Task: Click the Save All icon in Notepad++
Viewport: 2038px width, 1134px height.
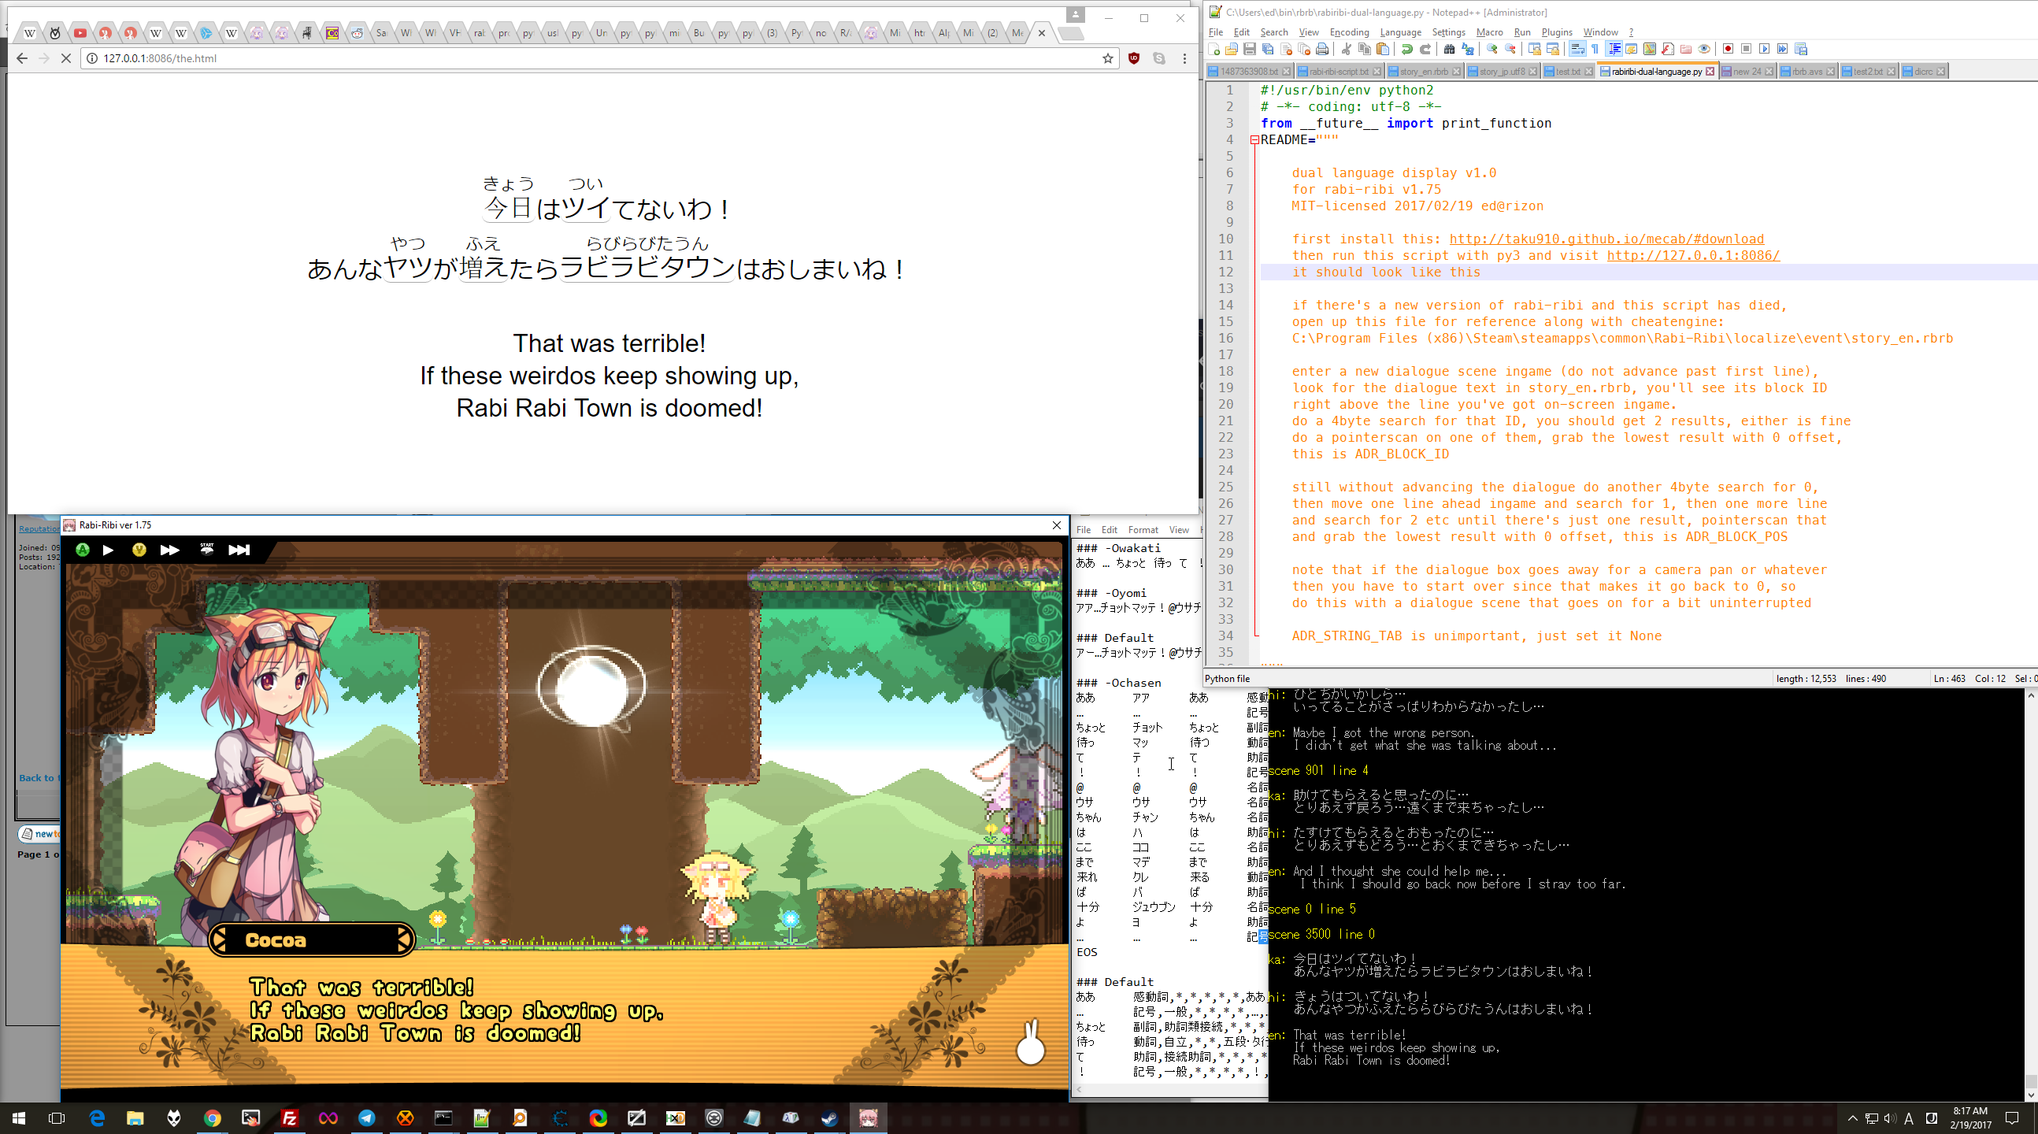Action: [x=1268, y=49]
